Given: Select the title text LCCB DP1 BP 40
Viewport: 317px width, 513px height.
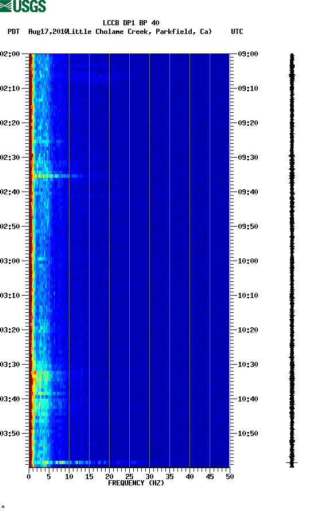Looking at the screenshot, I should click(131, 23).
